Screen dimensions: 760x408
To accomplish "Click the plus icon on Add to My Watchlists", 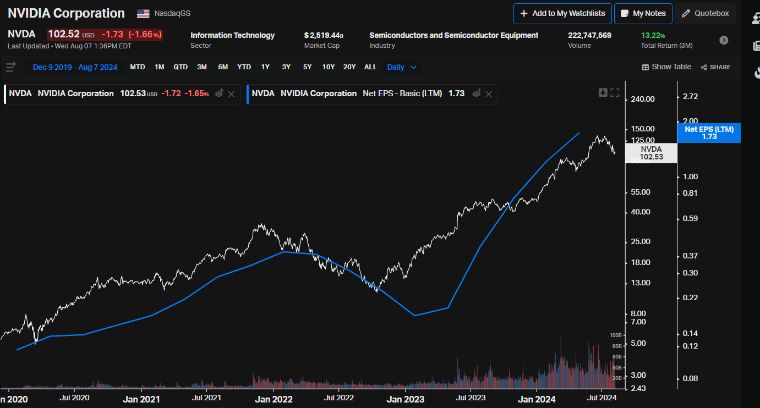I will pyautogui.click(x=524, y=13).
